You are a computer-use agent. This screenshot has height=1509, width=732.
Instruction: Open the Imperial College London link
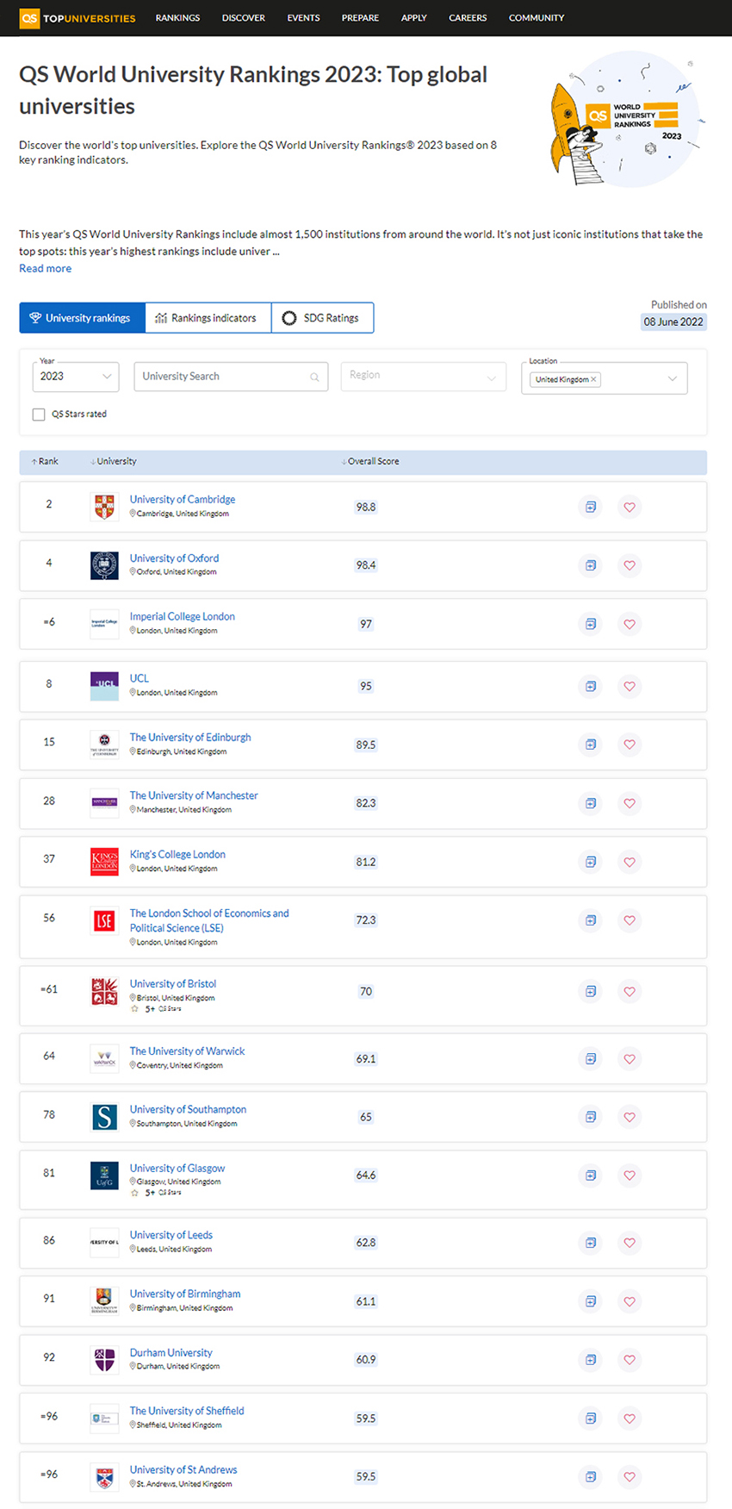[x=182, y=616]
